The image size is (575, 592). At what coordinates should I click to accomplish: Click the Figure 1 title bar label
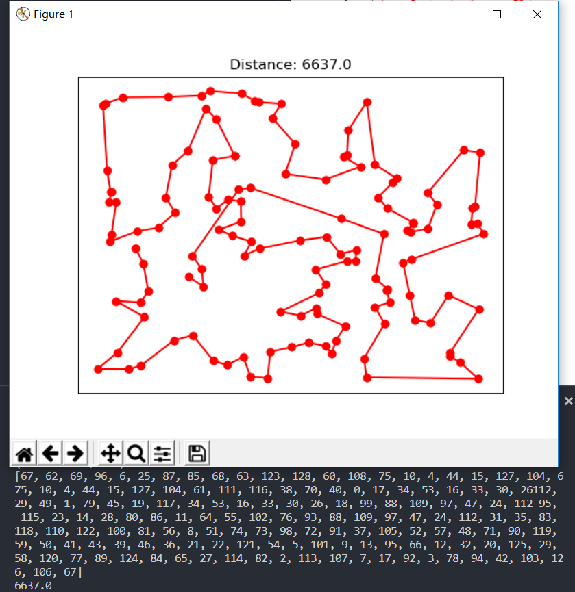point(53,14)
